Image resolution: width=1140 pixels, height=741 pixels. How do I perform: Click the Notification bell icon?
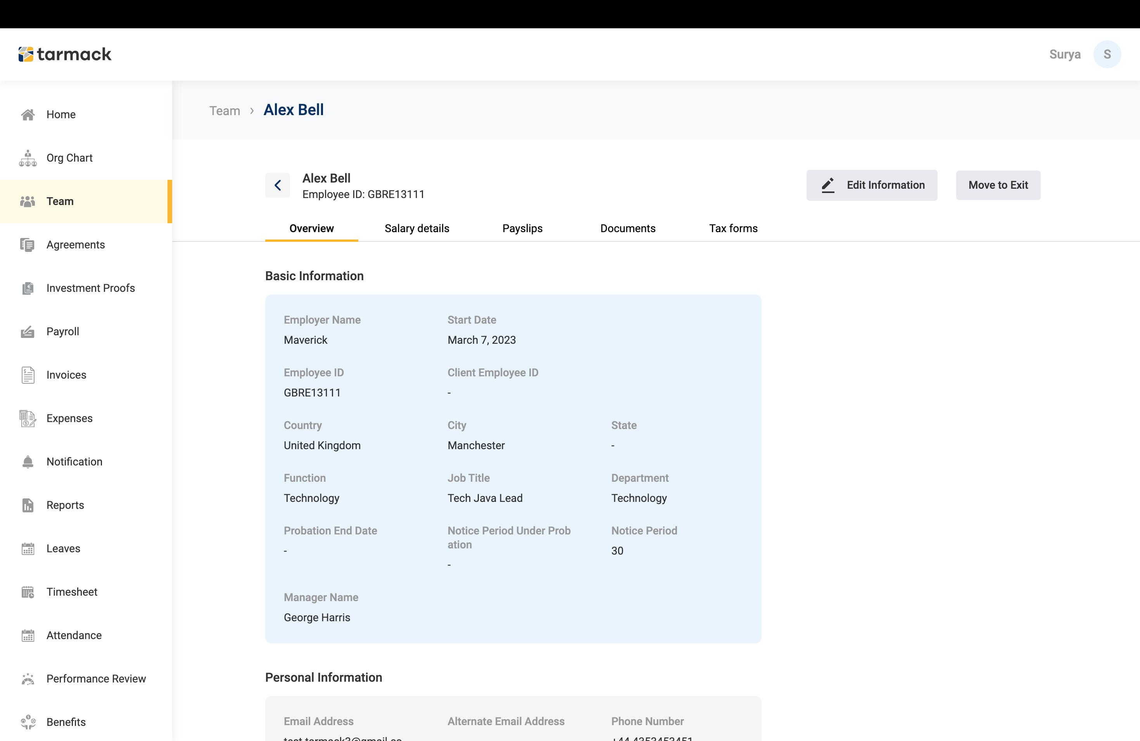click(x=28, y=462)
